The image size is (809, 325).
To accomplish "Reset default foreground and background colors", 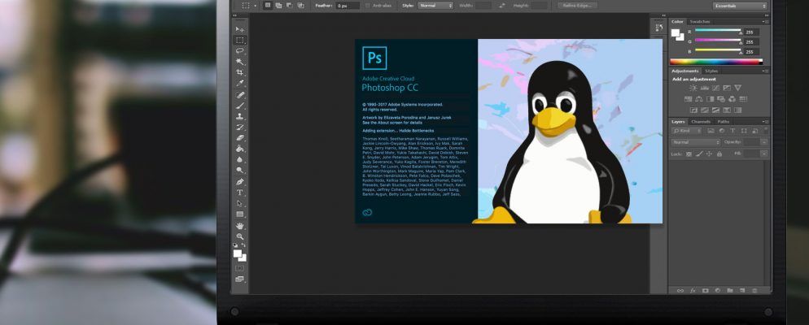I will pyautogui.click(x=236, y=245).
